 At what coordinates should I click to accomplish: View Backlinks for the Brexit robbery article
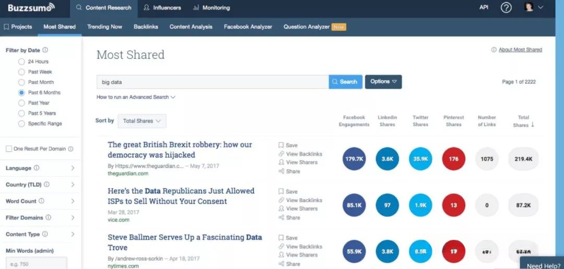300,154
